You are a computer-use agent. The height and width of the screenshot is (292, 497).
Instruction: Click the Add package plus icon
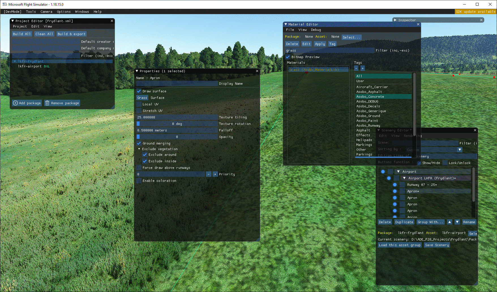coord(16,103)
